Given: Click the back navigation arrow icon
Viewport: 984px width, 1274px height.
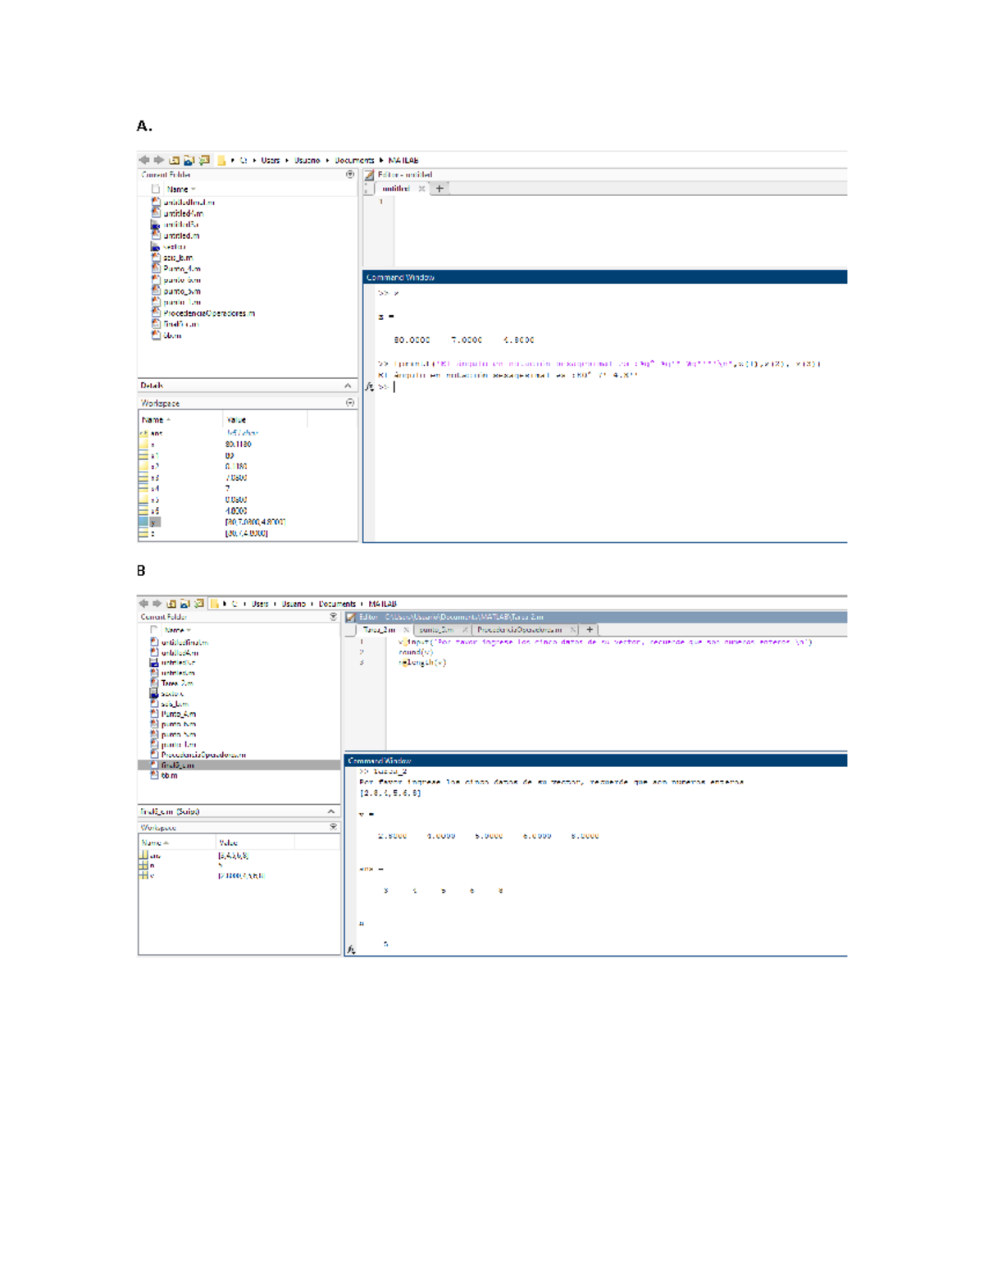Looking at the screenshot, I should [144, 160].
